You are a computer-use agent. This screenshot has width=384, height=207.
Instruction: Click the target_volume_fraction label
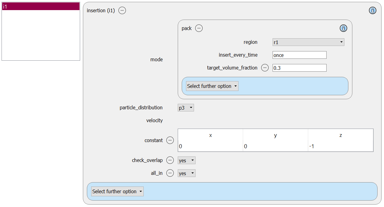coord(232,68)
